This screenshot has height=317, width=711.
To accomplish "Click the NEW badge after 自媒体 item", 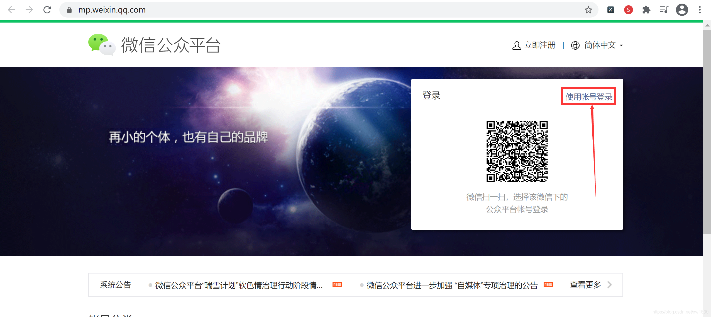I will tap(548, 285).
